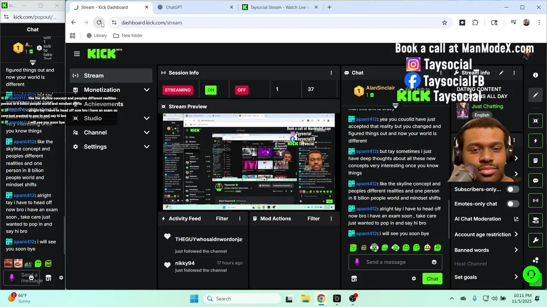The height and width of the screenshot is (307, 547).
Task: Open AI Chat Moderation link
Action: [486, 219]
